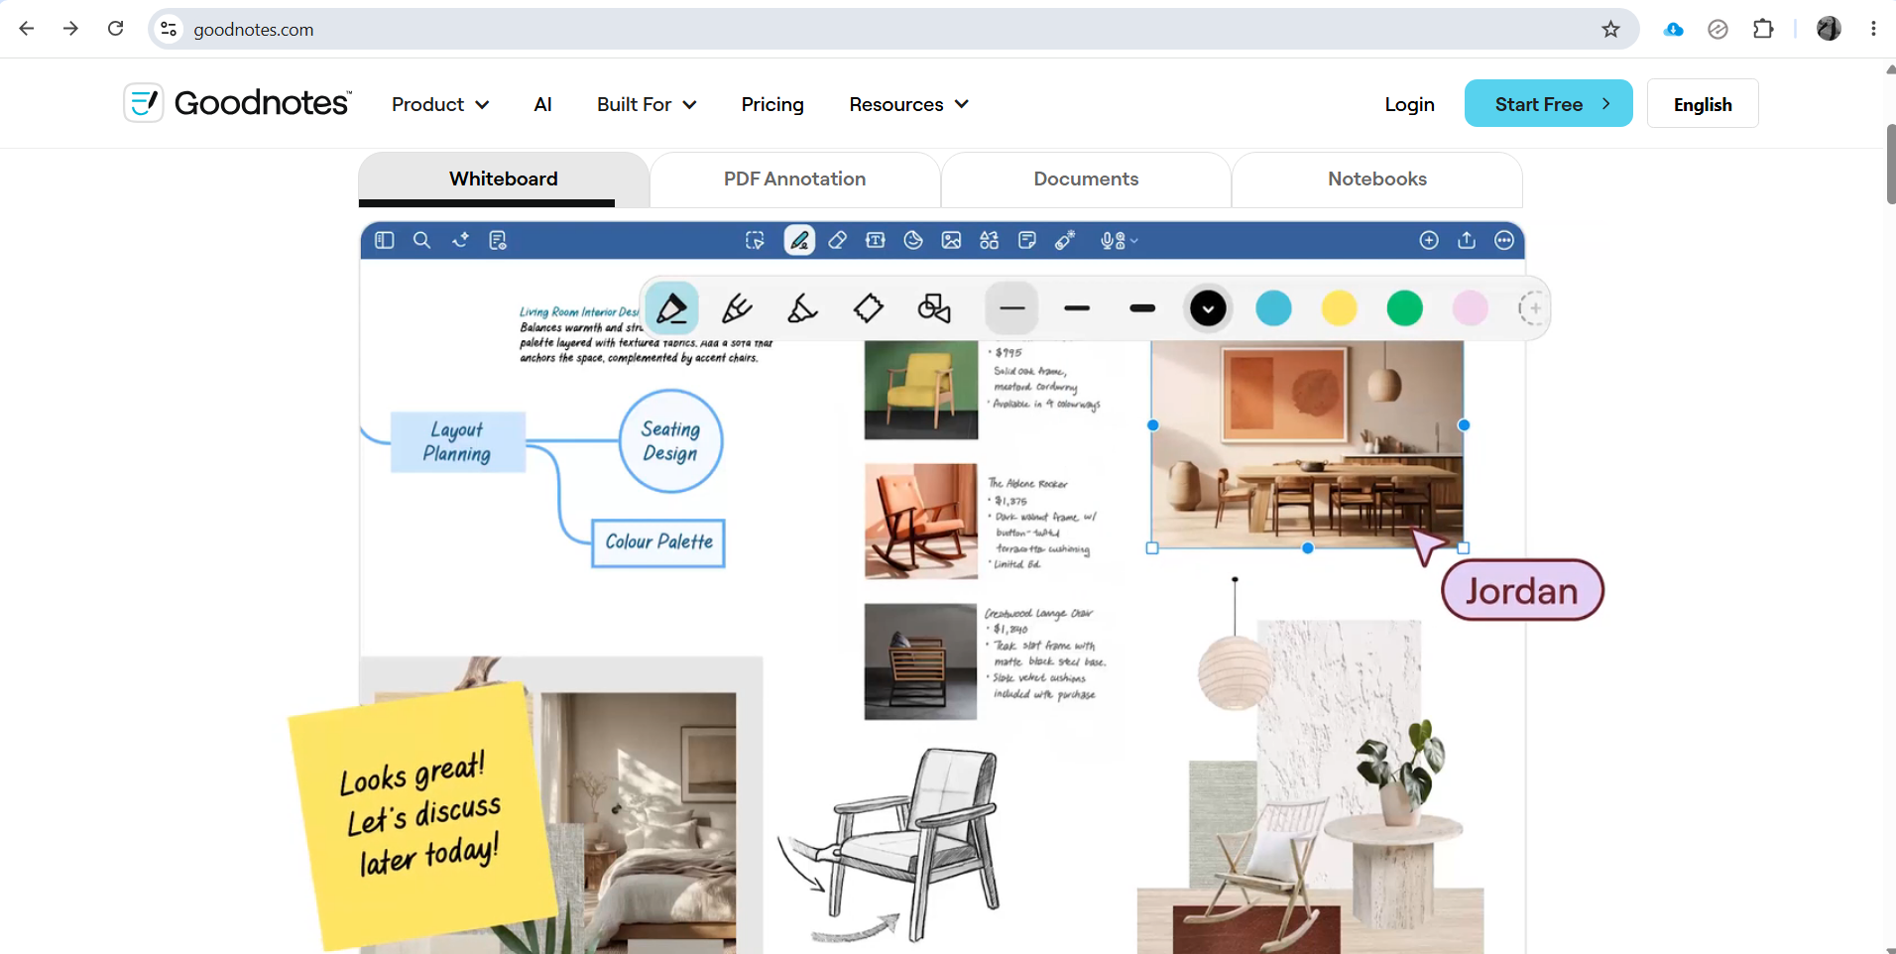Open the black color dropdown swatch
Screen dimensions: 1896x954
point(1208,308)
